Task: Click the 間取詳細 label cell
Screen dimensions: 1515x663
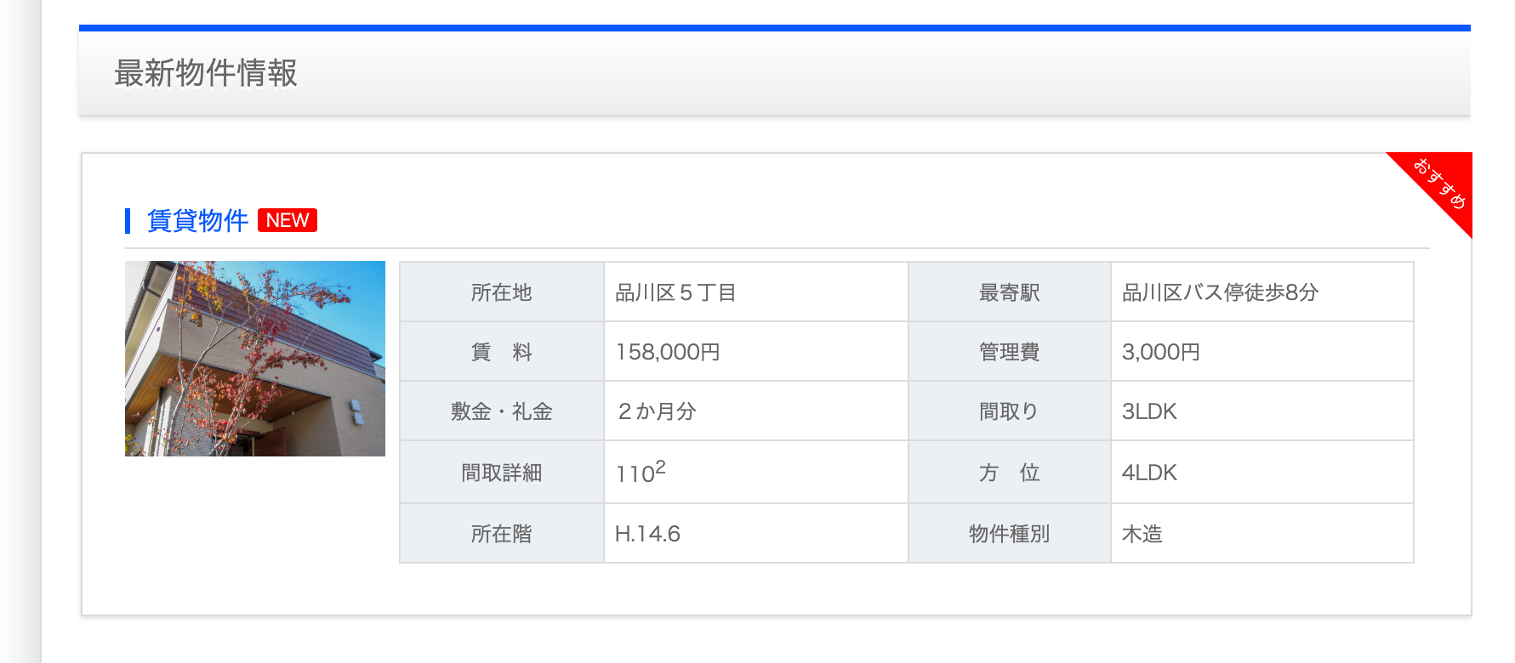Action: click(502, 473)
